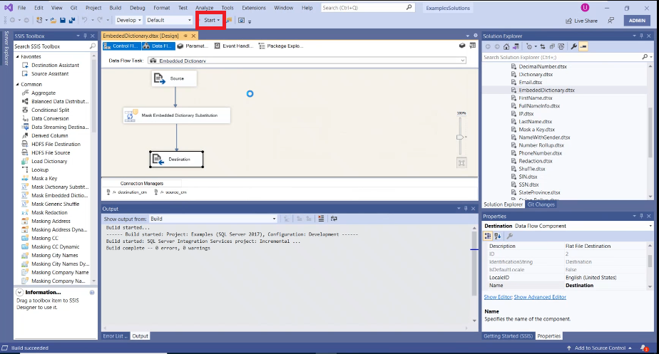Collapse the Common section in toolbox

click(18, 85)
